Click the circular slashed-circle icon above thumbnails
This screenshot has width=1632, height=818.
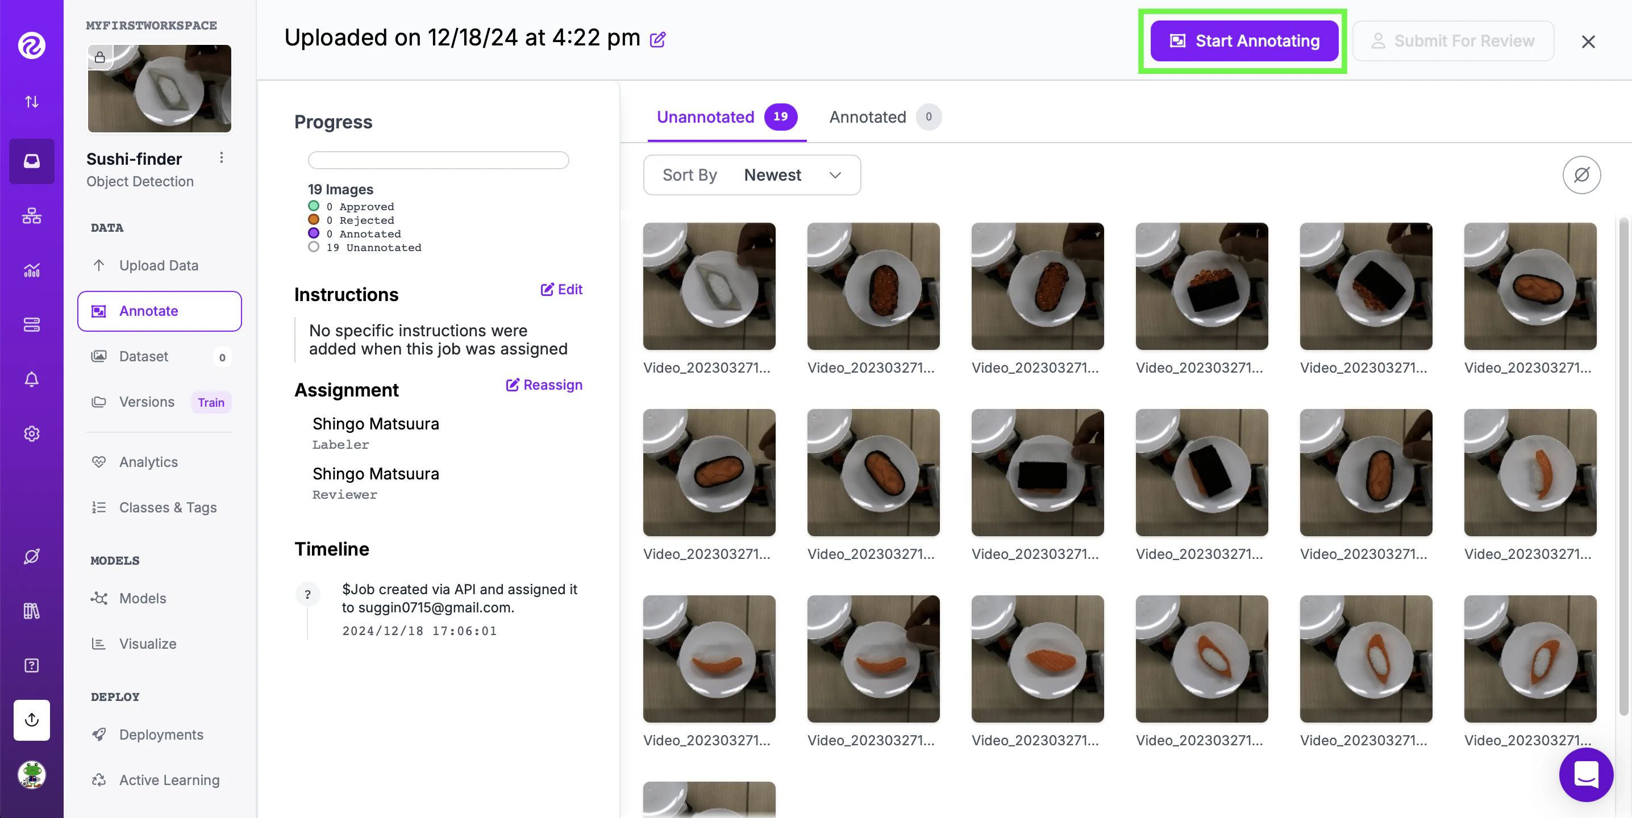[1581, 175]
